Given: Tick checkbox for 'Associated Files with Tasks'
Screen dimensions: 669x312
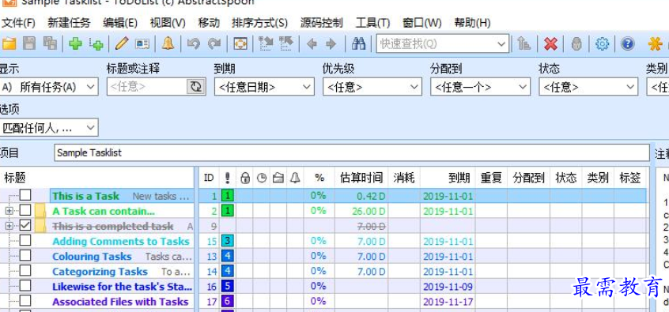Looking at the screenshot, I should (25, 301).
